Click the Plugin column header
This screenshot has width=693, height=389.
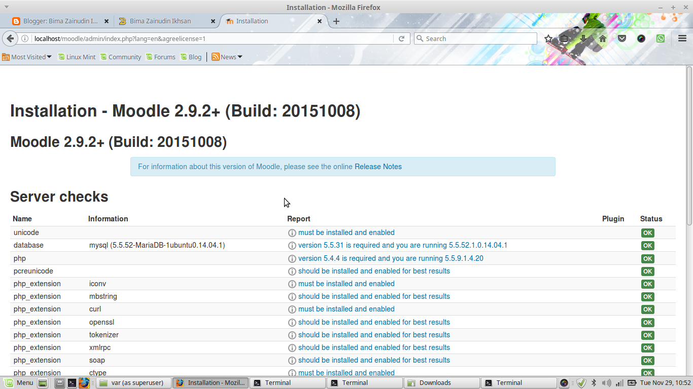pos(613,219)
